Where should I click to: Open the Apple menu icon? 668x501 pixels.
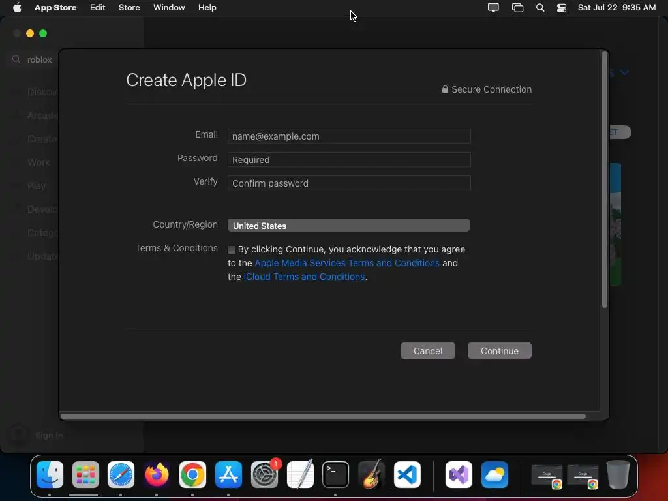point(17,7)
